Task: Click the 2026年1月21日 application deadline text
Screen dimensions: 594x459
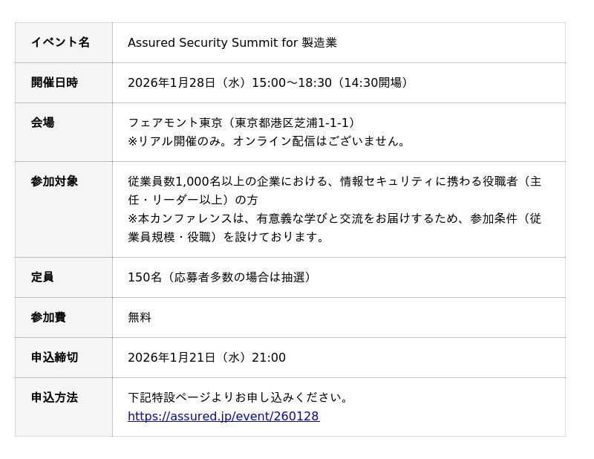Action: pos(206,357)
